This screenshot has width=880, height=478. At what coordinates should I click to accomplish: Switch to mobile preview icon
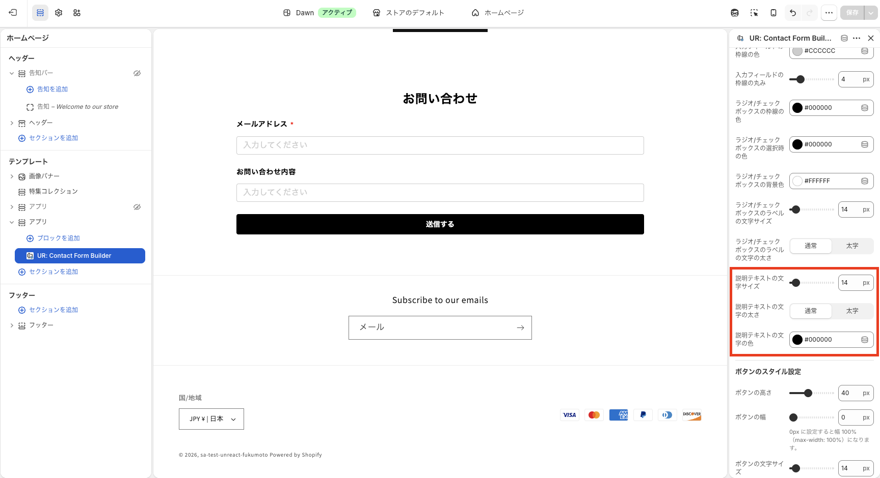click(774, 13)
